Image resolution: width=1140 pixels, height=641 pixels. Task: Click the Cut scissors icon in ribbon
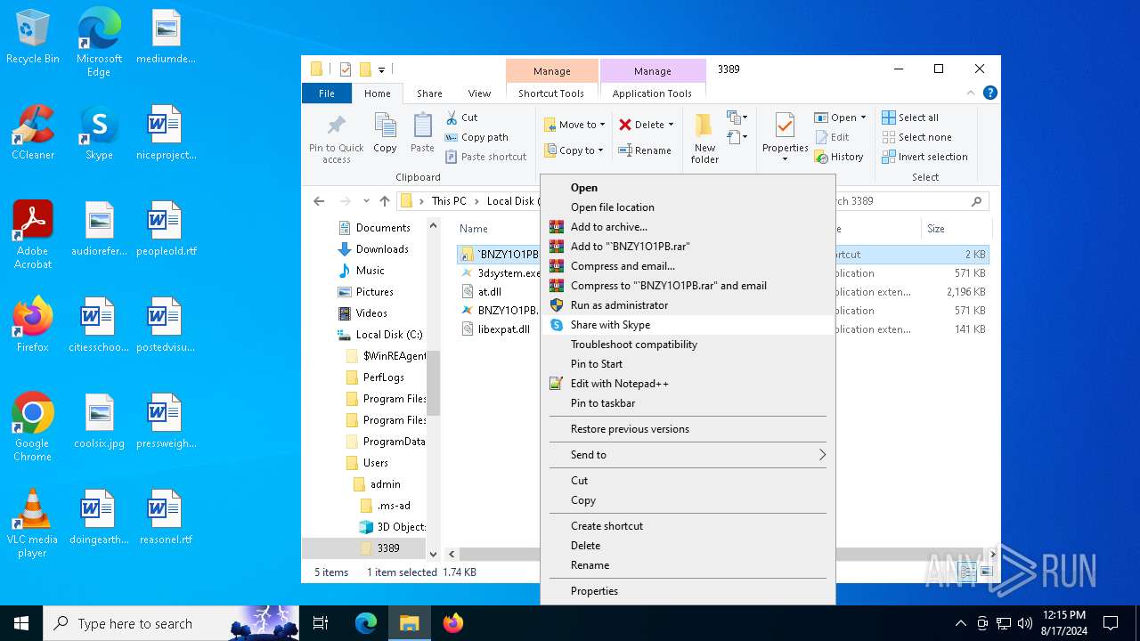coord(450,118)
